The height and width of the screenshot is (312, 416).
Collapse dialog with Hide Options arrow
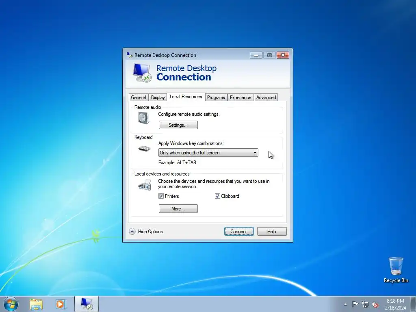(x=132, y=231)
